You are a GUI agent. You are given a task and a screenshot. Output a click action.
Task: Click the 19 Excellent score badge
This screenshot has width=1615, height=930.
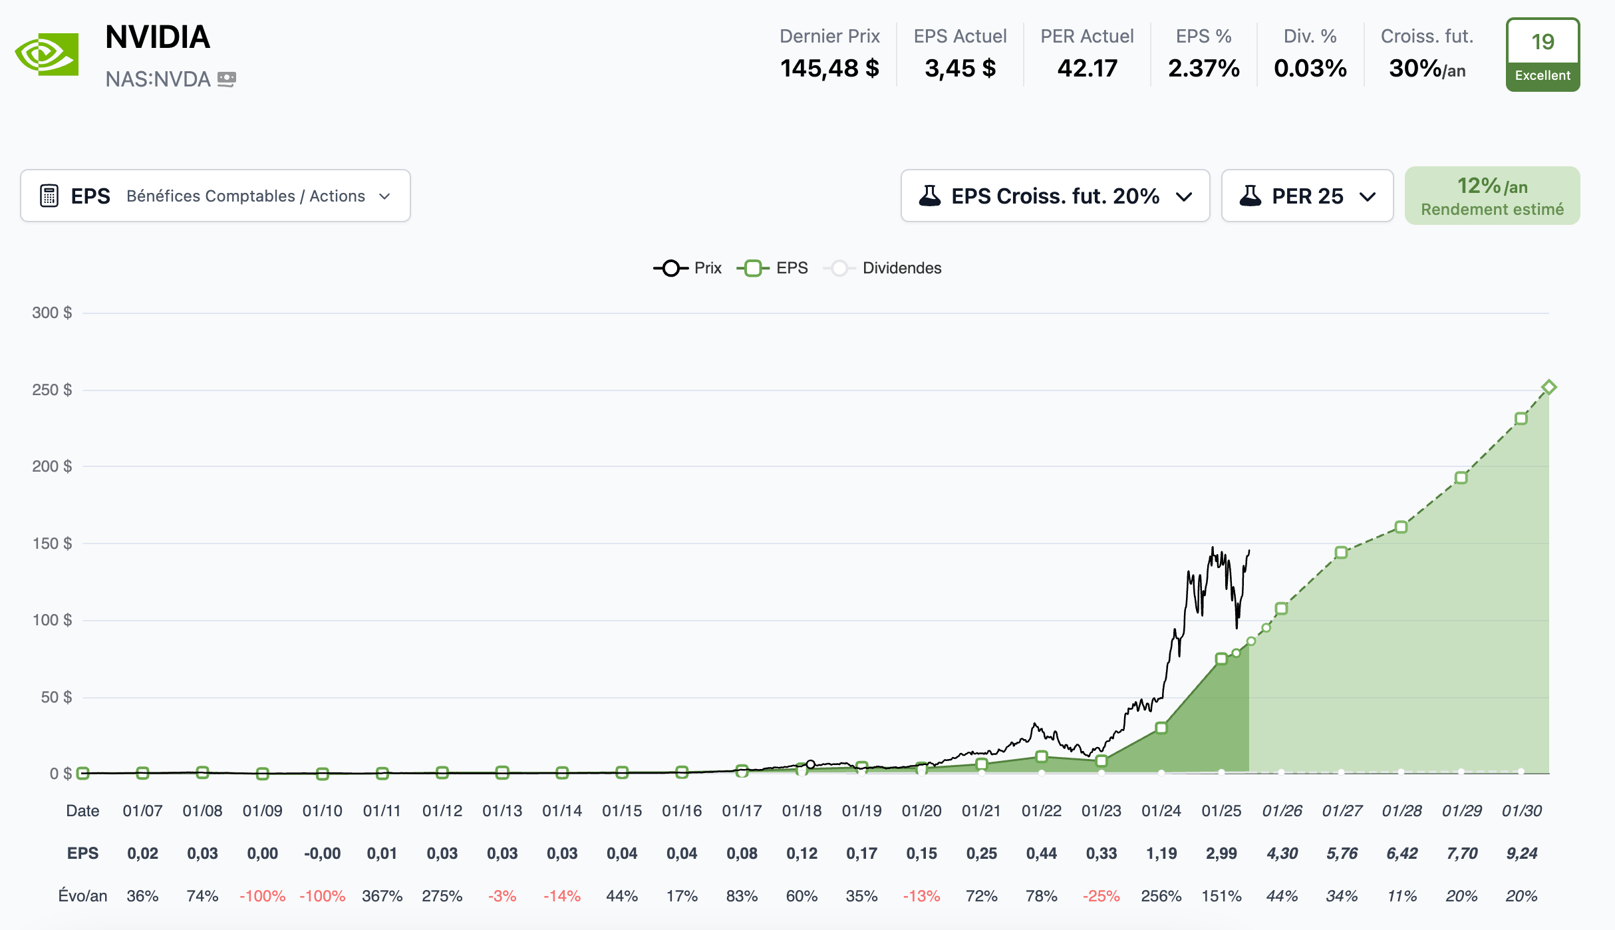point(1542,55)
